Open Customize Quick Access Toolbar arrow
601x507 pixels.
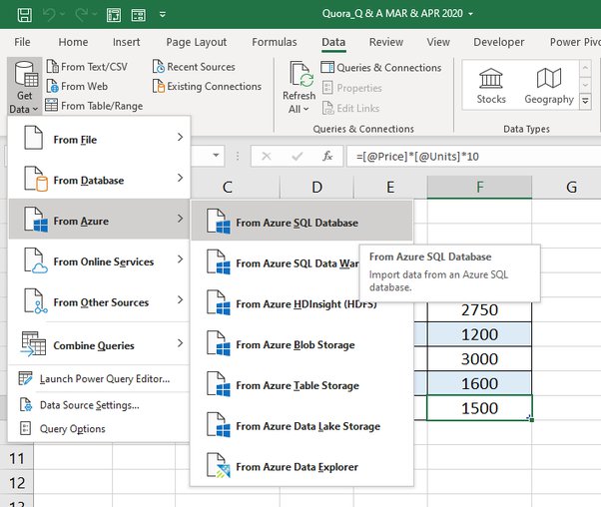coord(163,15)
